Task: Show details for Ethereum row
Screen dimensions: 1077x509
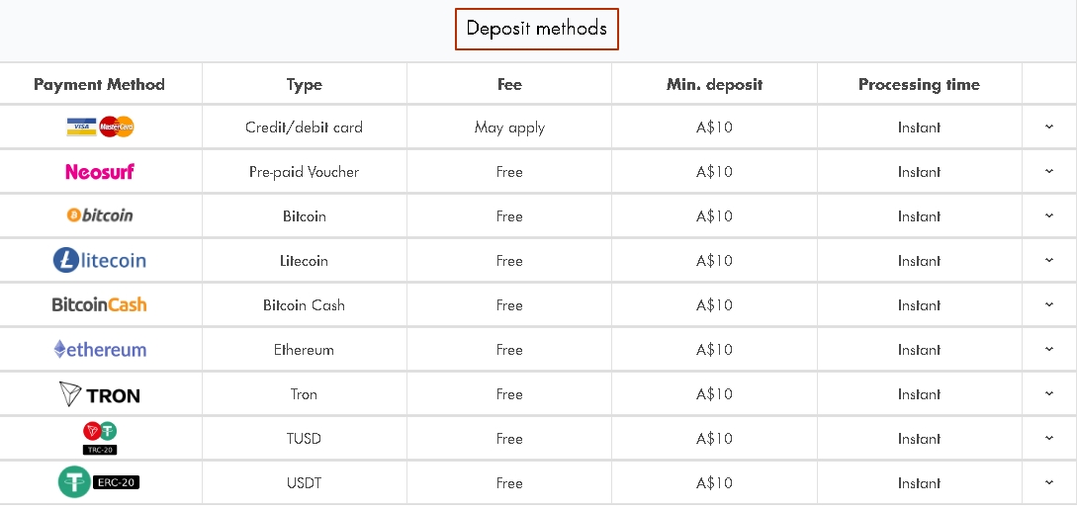Action: (x=1049, y=349)
